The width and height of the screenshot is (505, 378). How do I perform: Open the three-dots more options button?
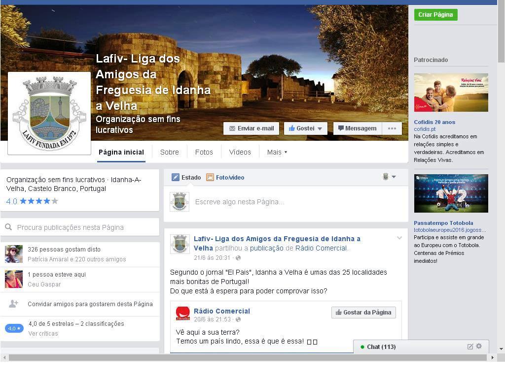point(392,128)
